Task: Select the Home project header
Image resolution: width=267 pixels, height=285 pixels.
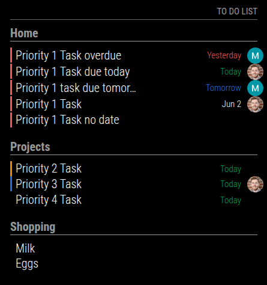Action: pos(24,33)
